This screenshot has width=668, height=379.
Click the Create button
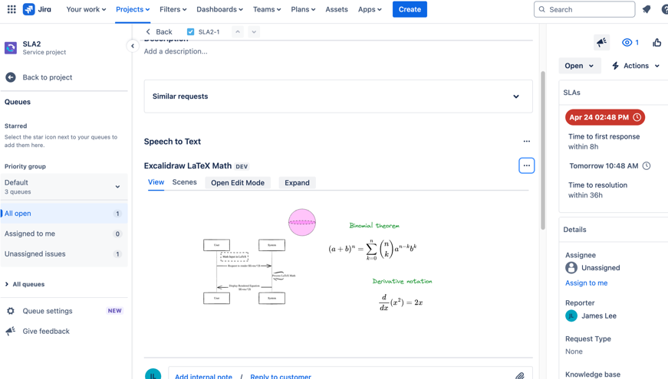(410, 9)
